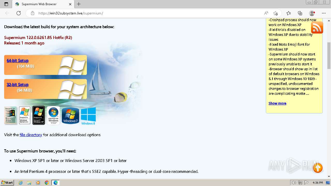Click the system clock 4:36 PM
This screenshot has width=331, height=186.
pyautogui.click(x=318, y=183)
